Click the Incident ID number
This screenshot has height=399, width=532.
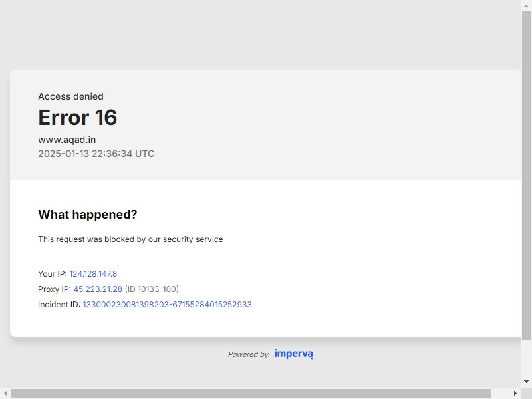tap(168, 305)
